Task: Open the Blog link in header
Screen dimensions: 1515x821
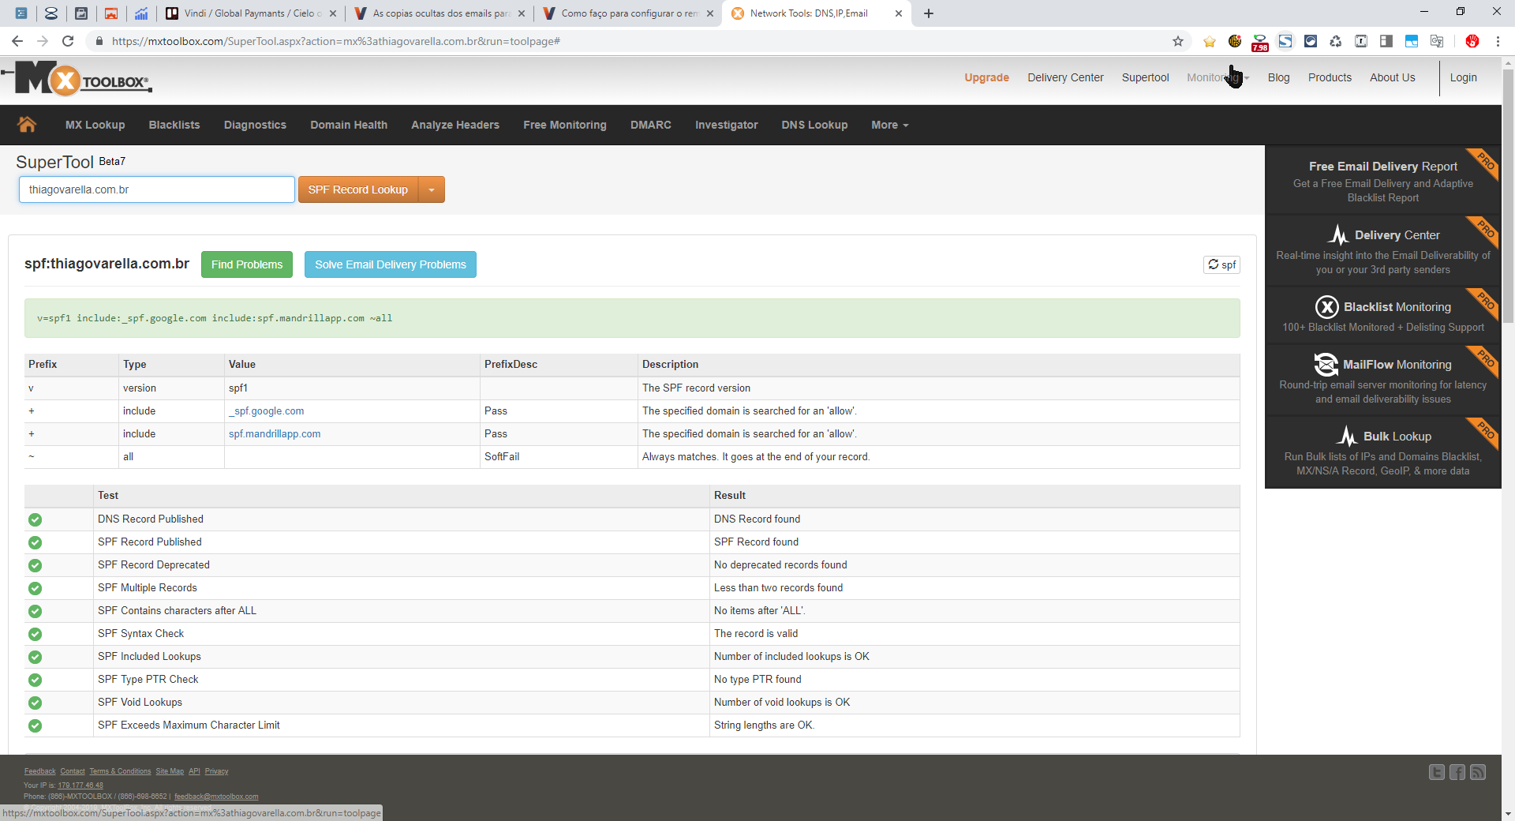Action: [x=1278, y=77]
